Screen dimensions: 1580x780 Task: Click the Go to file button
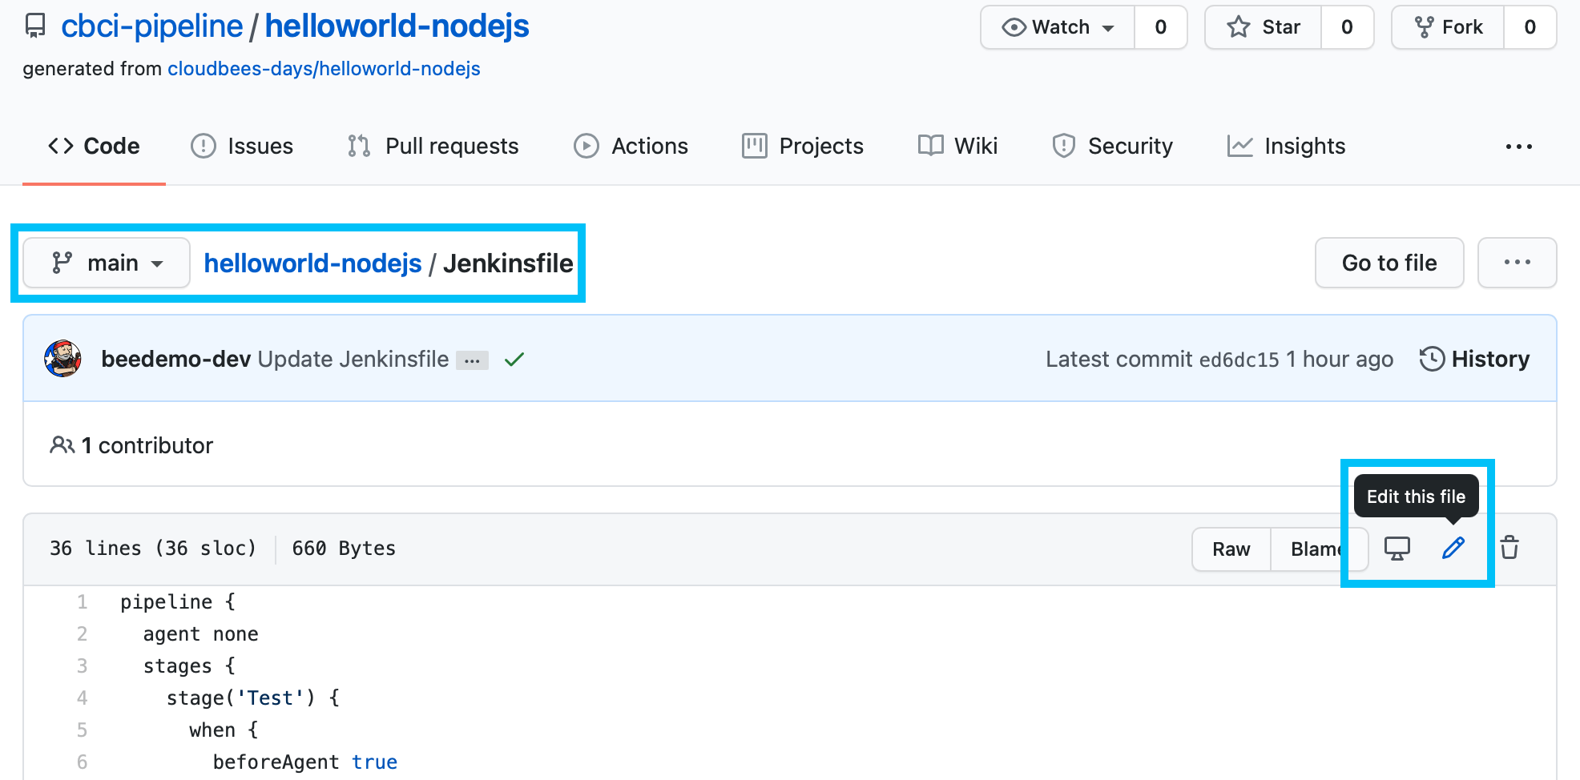tap(1389, 263)
